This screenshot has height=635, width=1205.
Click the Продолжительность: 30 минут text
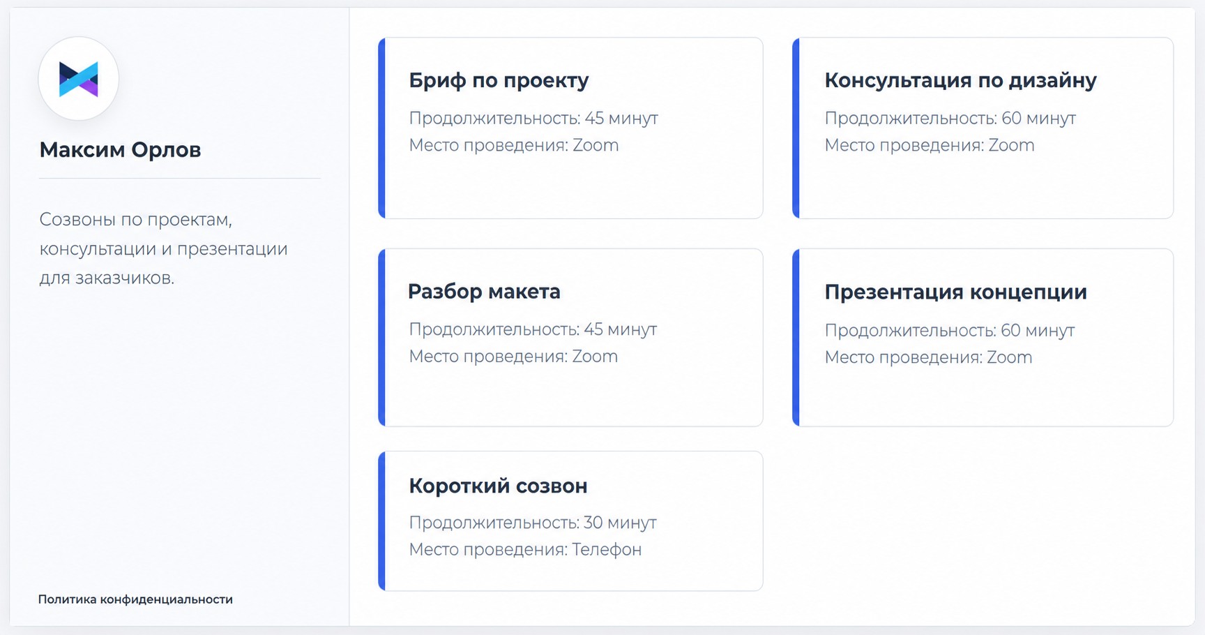(x=533, y=523)
